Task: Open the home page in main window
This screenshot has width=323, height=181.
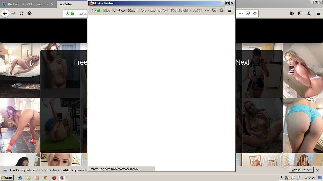Action: coord(30,13)
